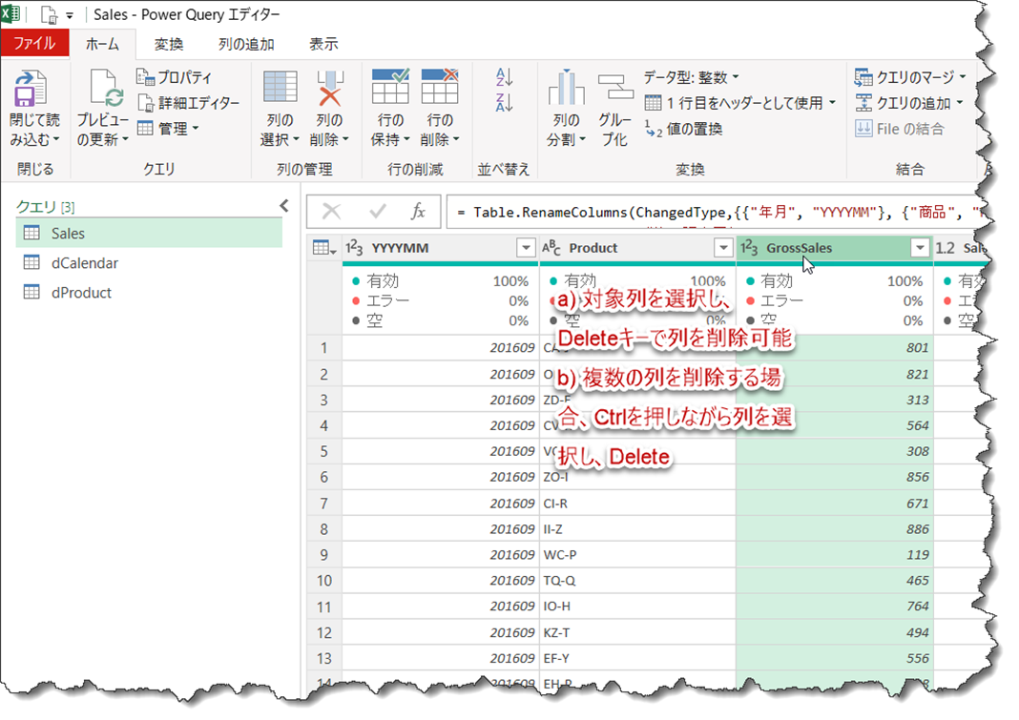
Task: Click the Product cell II-Z
Action: [x=637, y=529]
